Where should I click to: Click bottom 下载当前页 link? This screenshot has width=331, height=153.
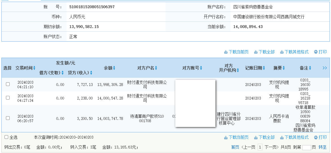(x=236, y=137)
